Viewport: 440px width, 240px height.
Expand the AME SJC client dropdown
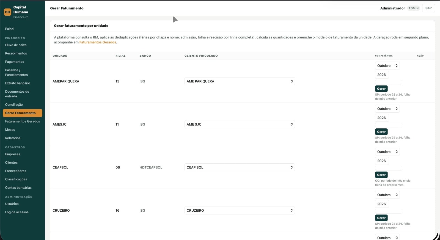[x=240, y=125]
